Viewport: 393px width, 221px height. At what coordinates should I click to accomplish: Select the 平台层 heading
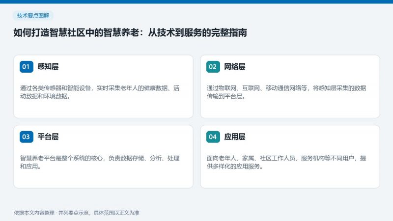point(48,137)
